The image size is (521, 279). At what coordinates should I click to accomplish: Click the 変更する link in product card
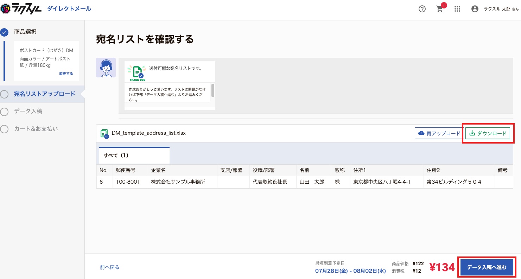(x=66, y=74)
